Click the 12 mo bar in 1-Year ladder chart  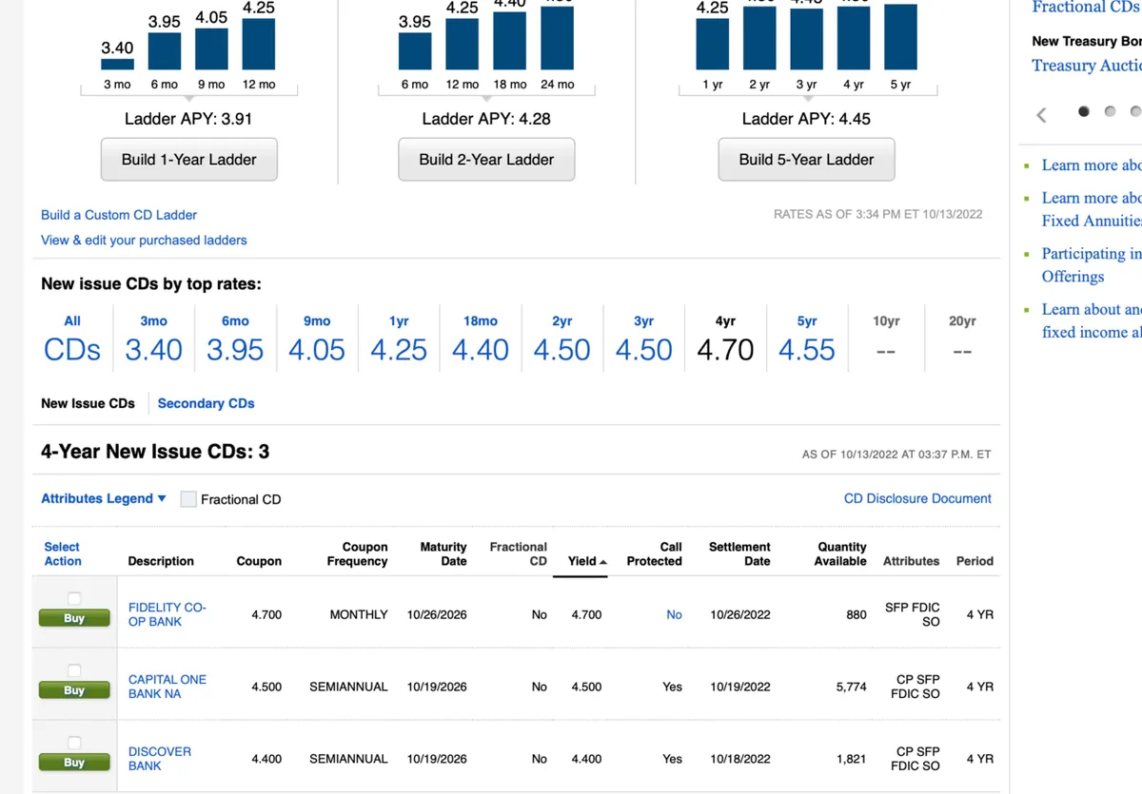click(259, 44)
